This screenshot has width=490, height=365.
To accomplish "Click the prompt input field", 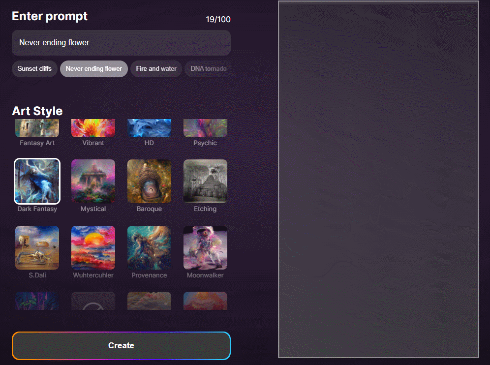I will pos(121,43).
